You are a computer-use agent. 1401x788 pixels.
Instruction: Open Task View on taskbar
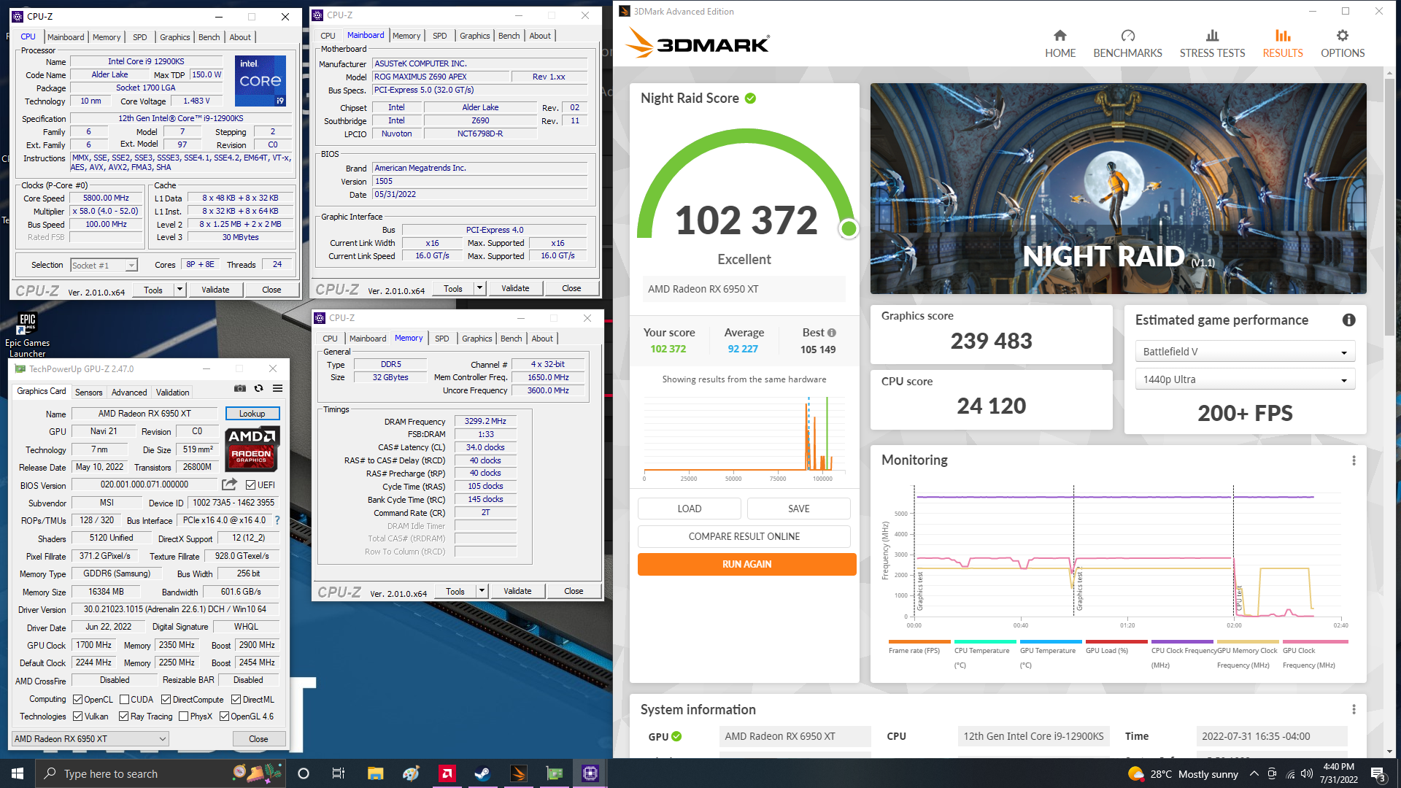tap(338, 773)
